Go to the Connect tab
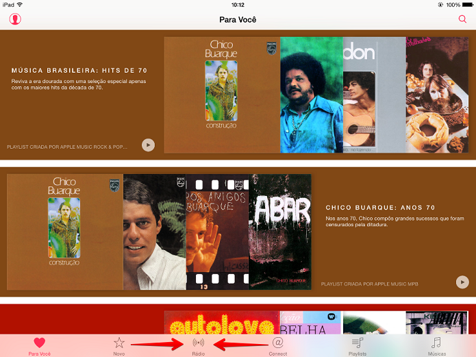 (278, 347)
